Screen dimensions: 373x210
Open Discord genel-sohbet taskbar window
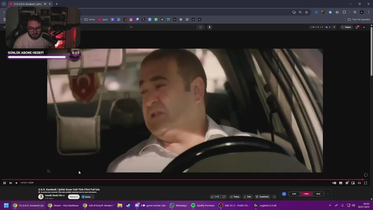pos(150,205)
